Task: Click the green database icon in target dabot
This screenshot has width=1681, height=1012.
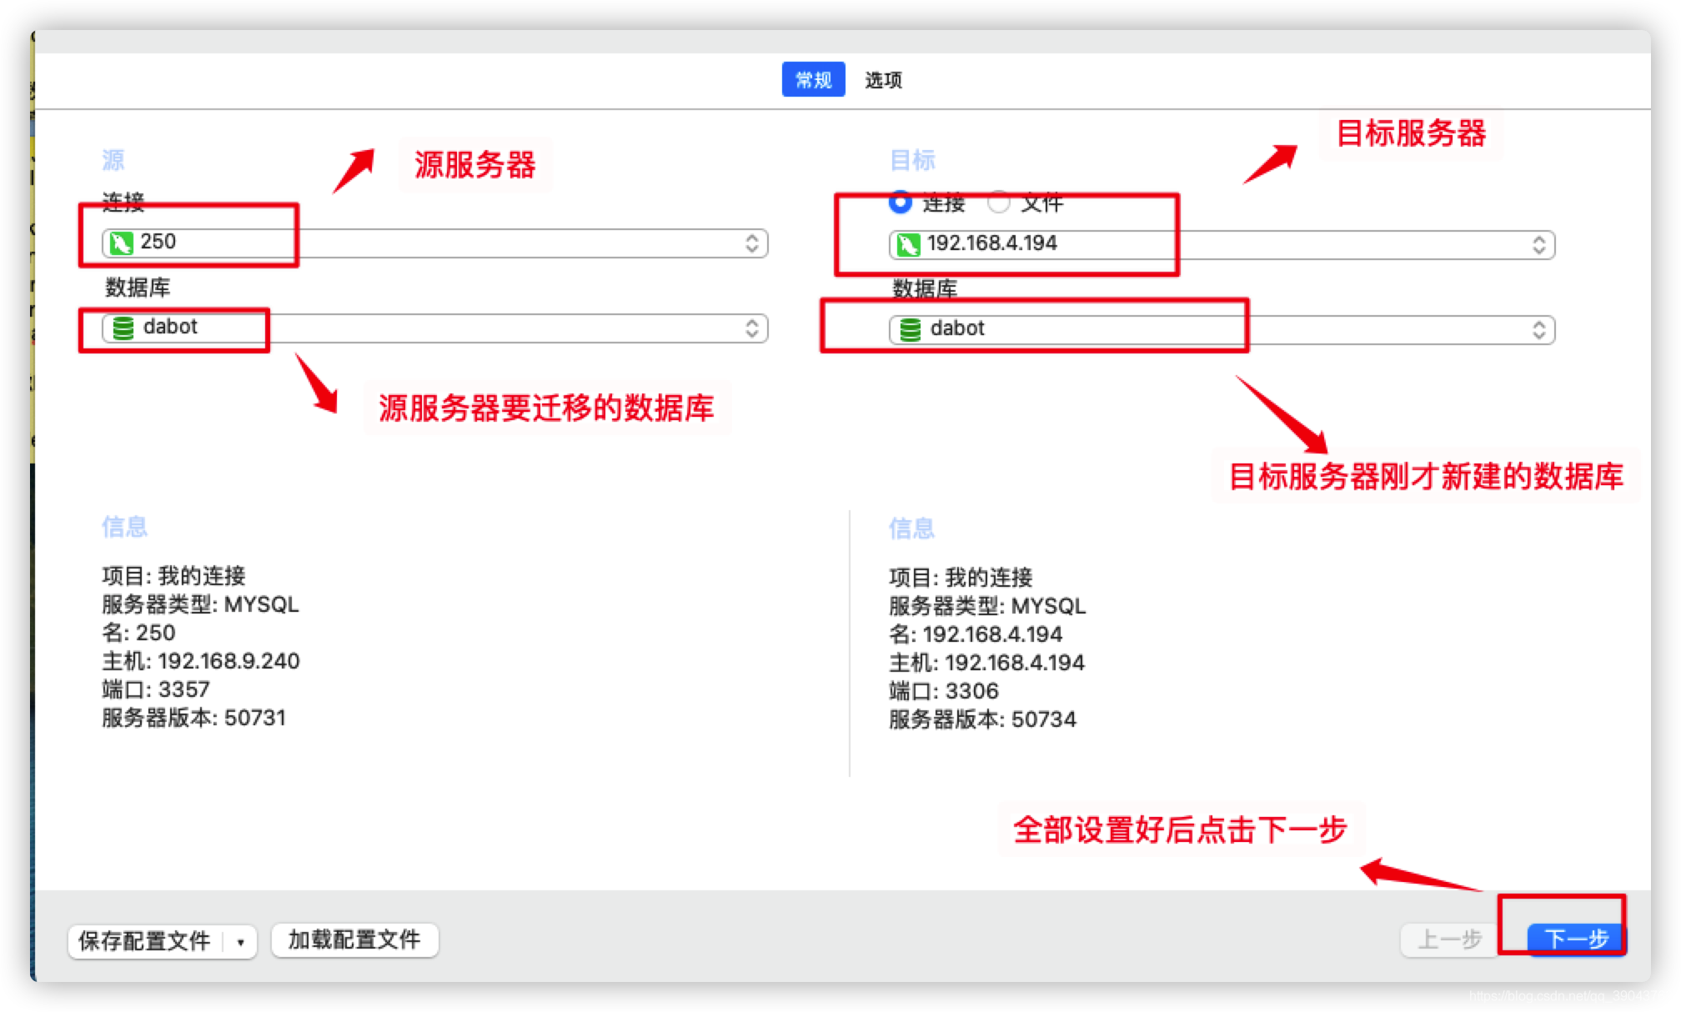Action: click(910, 329)
